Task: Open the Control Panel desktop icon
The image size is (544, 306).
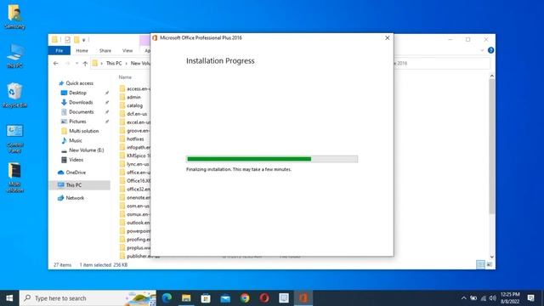Action: (14, 139)
